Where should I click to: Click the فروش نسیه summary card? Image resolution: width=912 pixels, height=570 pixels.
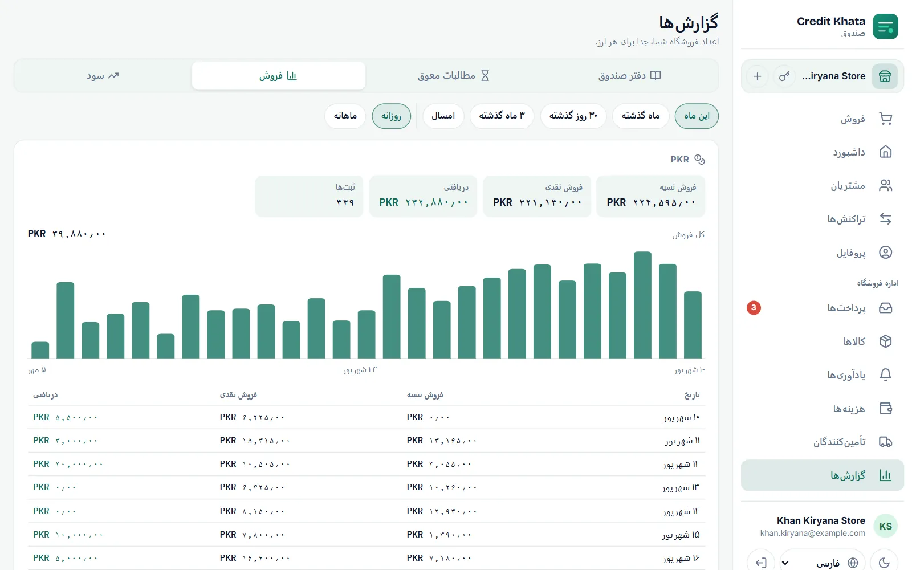[650, 196]
